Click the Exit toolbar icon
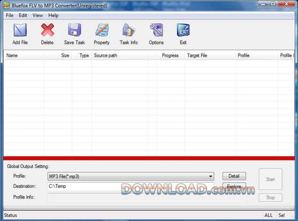 point(183,30)
